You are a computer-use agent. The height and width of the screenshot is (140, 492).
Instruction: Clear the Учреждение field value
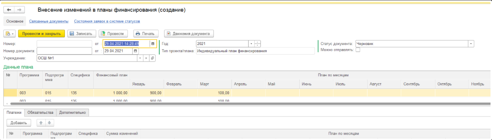pyautogui.click(x=146, y=58)
